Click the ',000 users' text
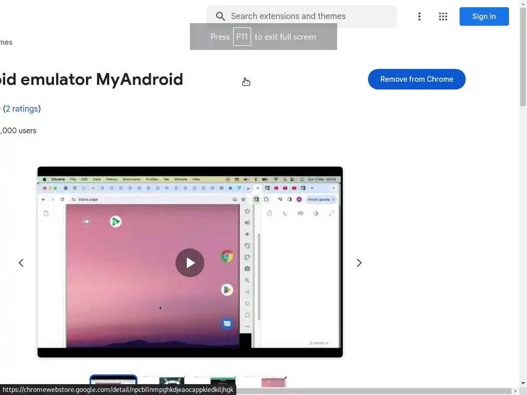Viewport: 527px width, 395px height. (x=18, y=131)
